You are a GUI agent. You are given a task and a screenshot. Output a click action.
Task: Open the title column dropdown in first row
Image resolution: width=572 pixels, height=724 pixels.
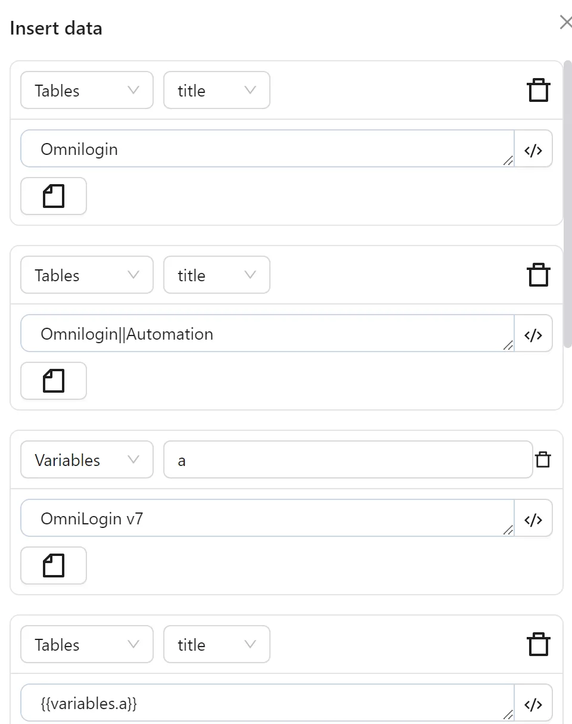point(217,91)
